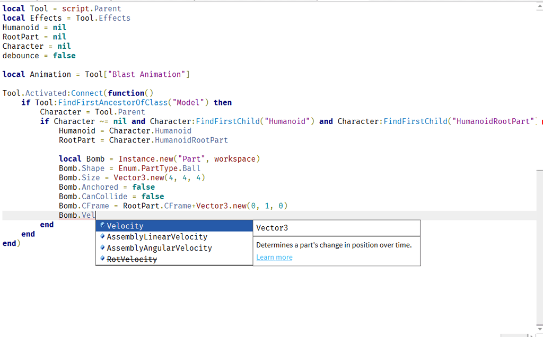The height and width of the screenshot is (337, 543).
Task: Click the icon next to RotVelocity
Action: click(x=102, y=259)
